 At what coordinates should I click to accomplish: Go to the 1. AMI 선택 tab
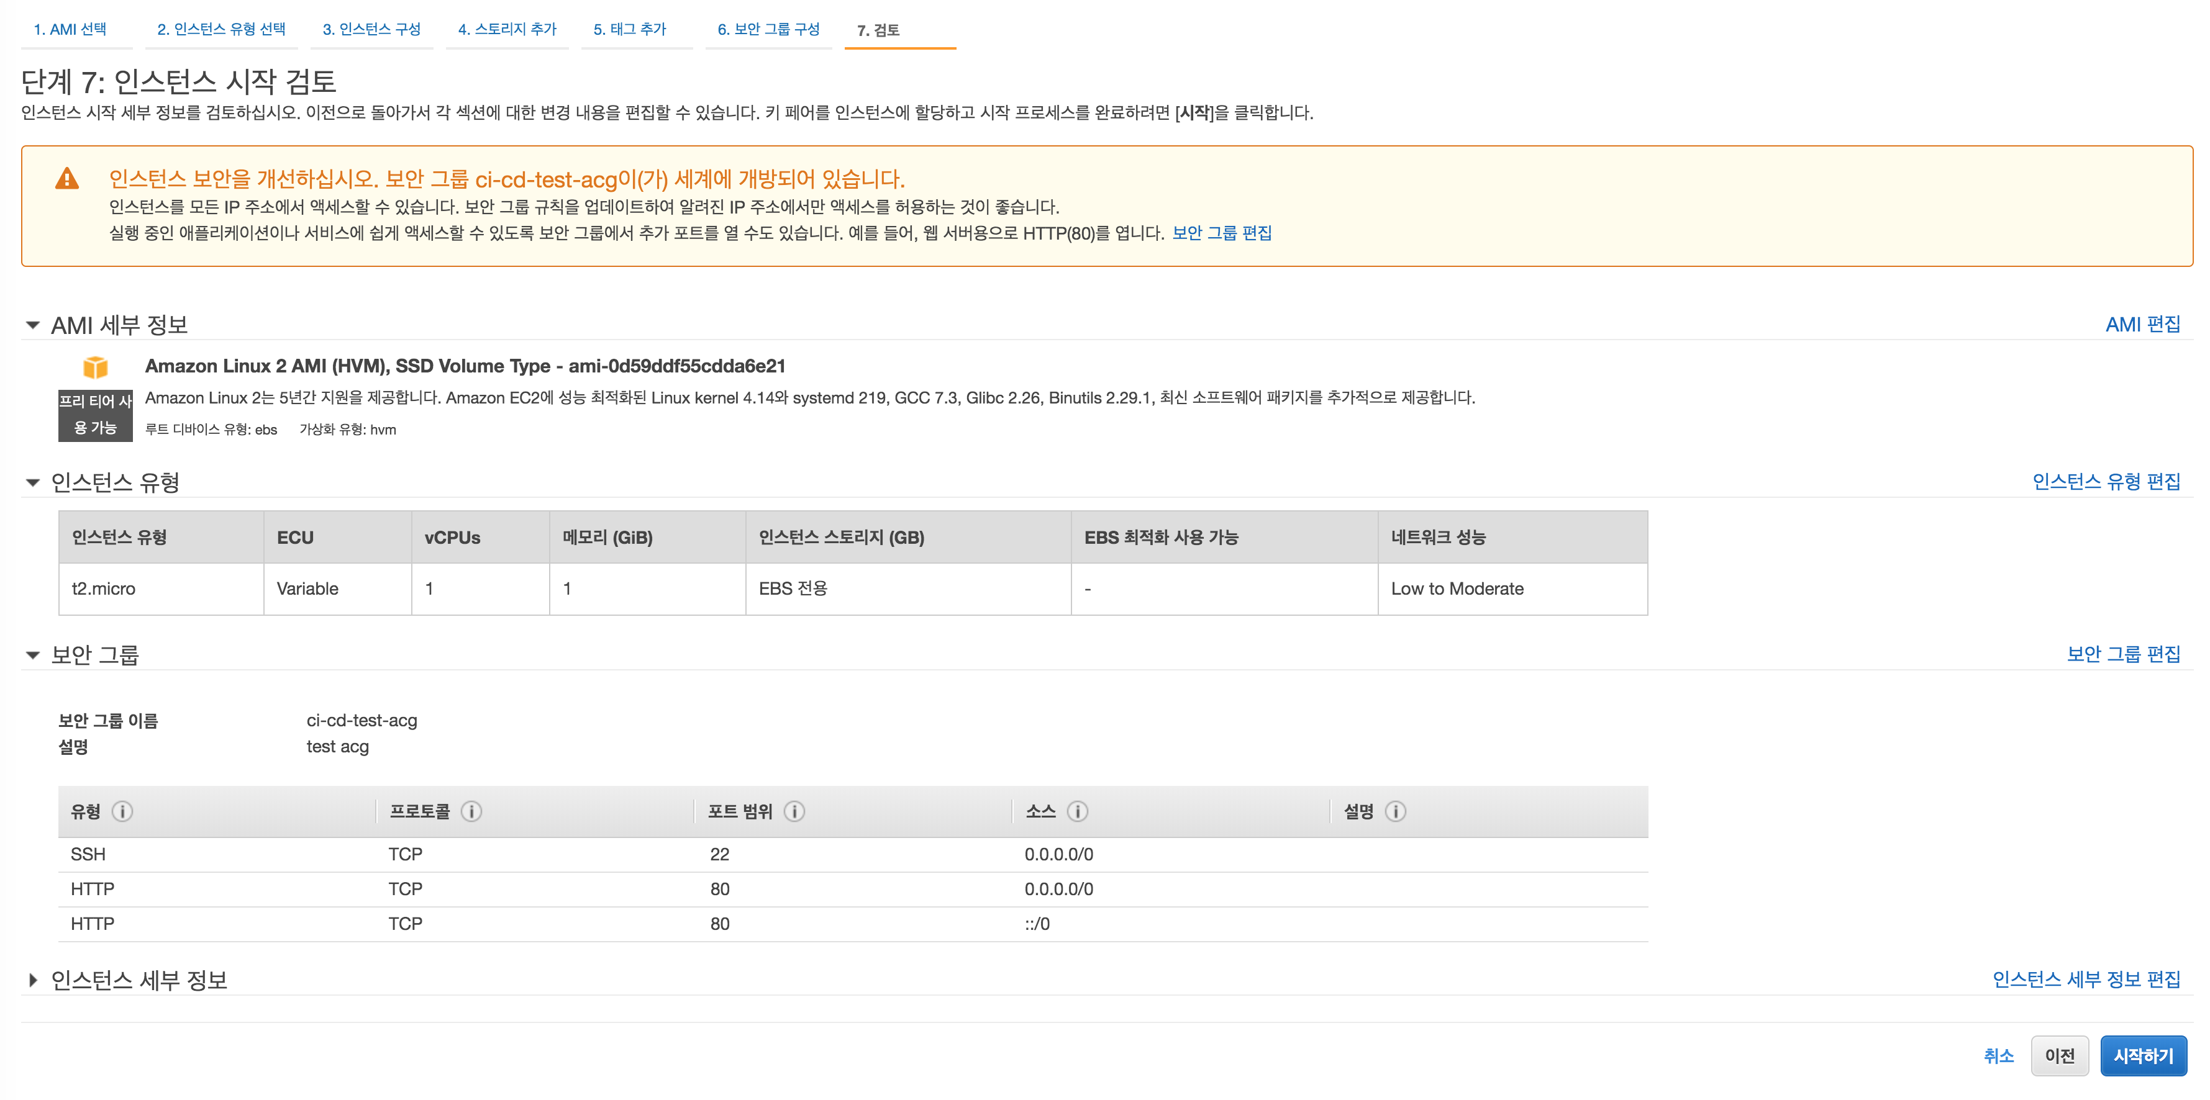click(x=70, y=29)
